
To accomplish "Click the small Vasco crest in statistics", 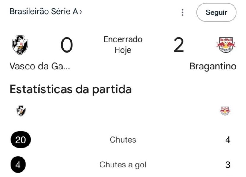I will (x=21, y=111).
